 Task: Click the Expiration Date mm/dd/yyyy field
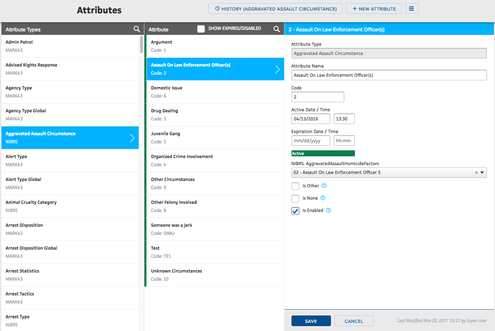(x=311, y=140)
